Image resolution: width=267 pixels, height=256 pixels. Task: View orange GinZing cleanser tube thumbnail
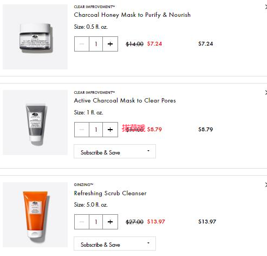(35, 215)
